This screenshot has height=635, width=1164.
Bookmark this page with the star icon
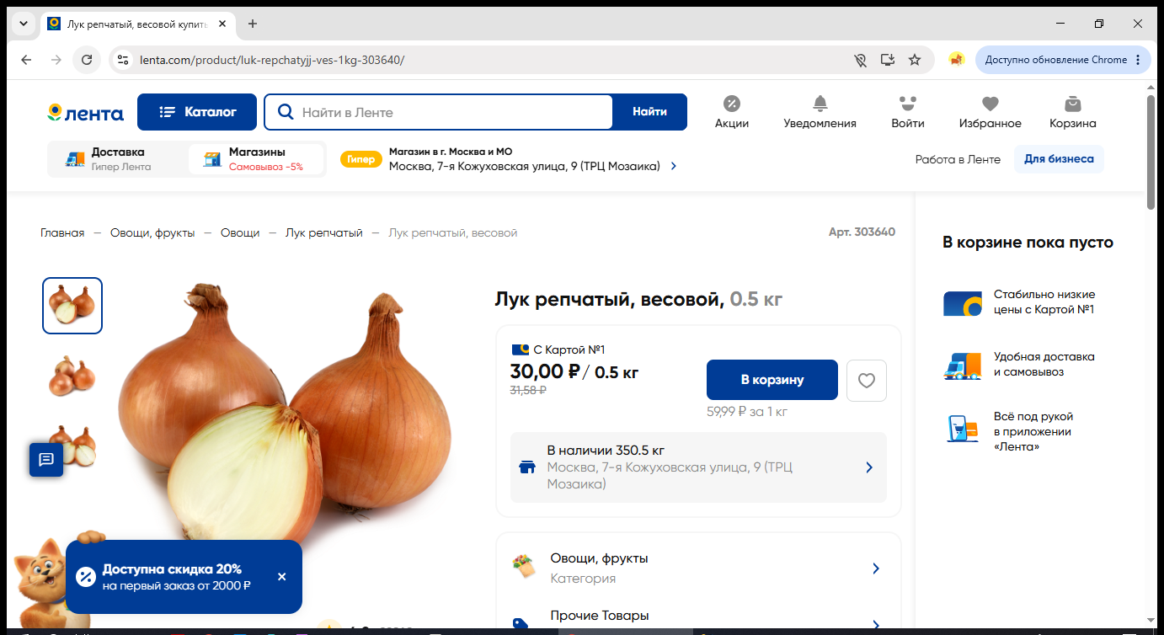click(915, 60)
